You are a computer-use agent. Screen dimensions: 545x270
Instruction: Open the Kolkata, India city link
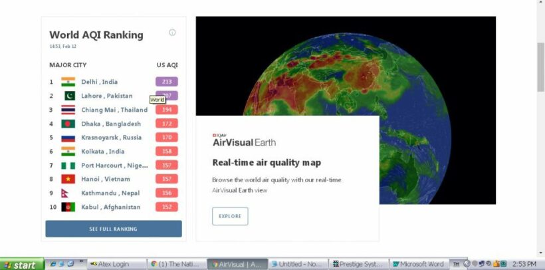102,152
